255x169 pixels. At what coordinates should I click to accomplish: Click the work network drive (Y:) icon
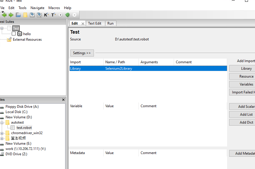[2, 149]
